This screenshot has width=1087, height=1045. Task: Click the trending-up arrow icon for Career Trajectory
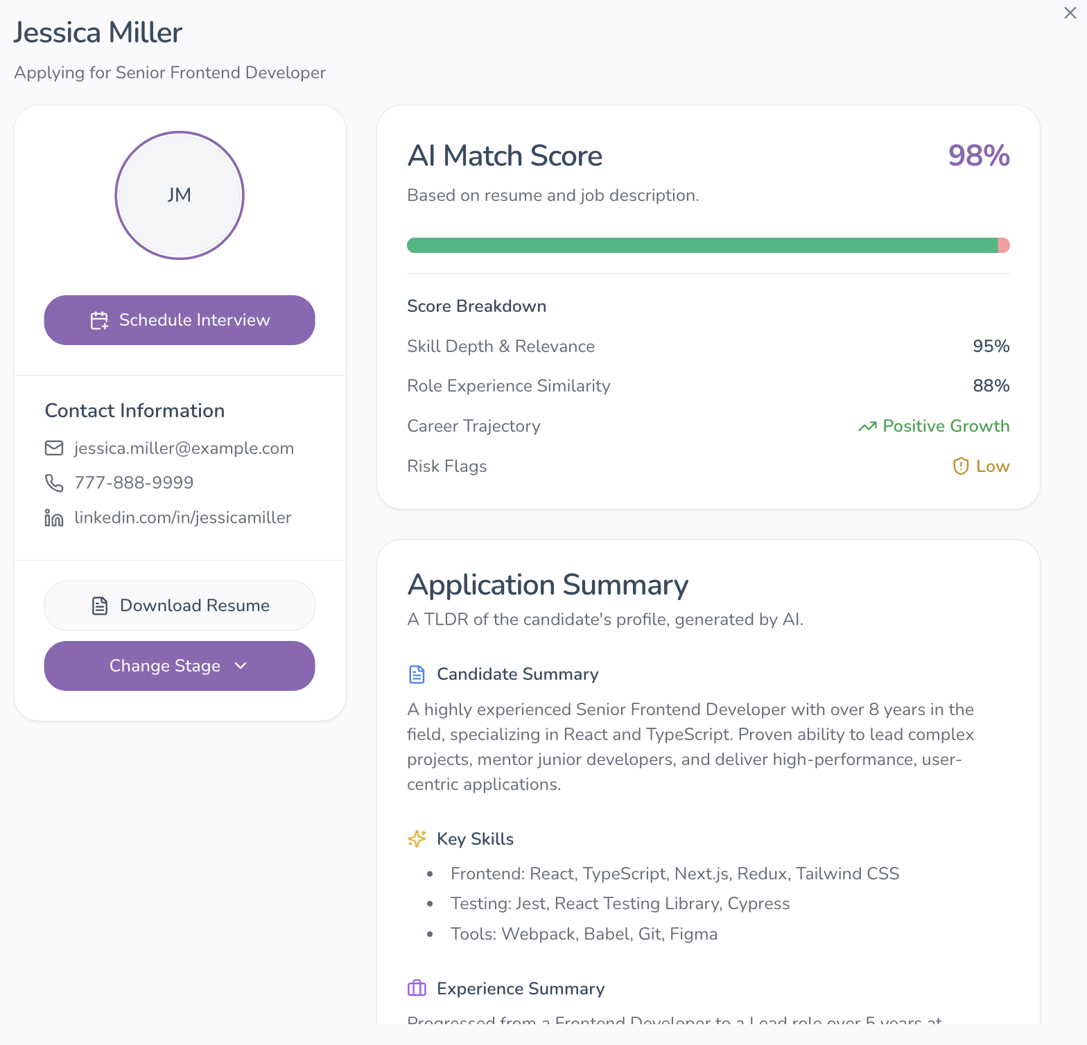click(x=867, y=427)
